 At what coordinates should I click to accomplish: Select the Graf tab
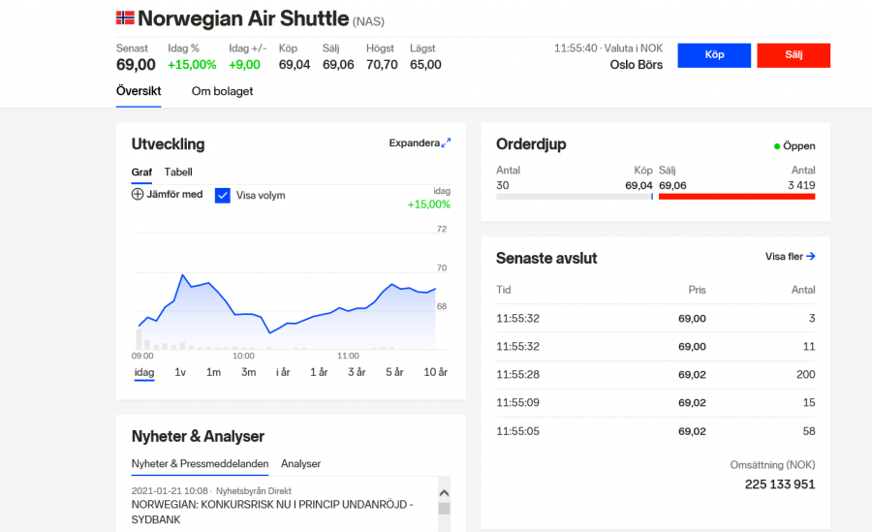[x=141, y=172]
